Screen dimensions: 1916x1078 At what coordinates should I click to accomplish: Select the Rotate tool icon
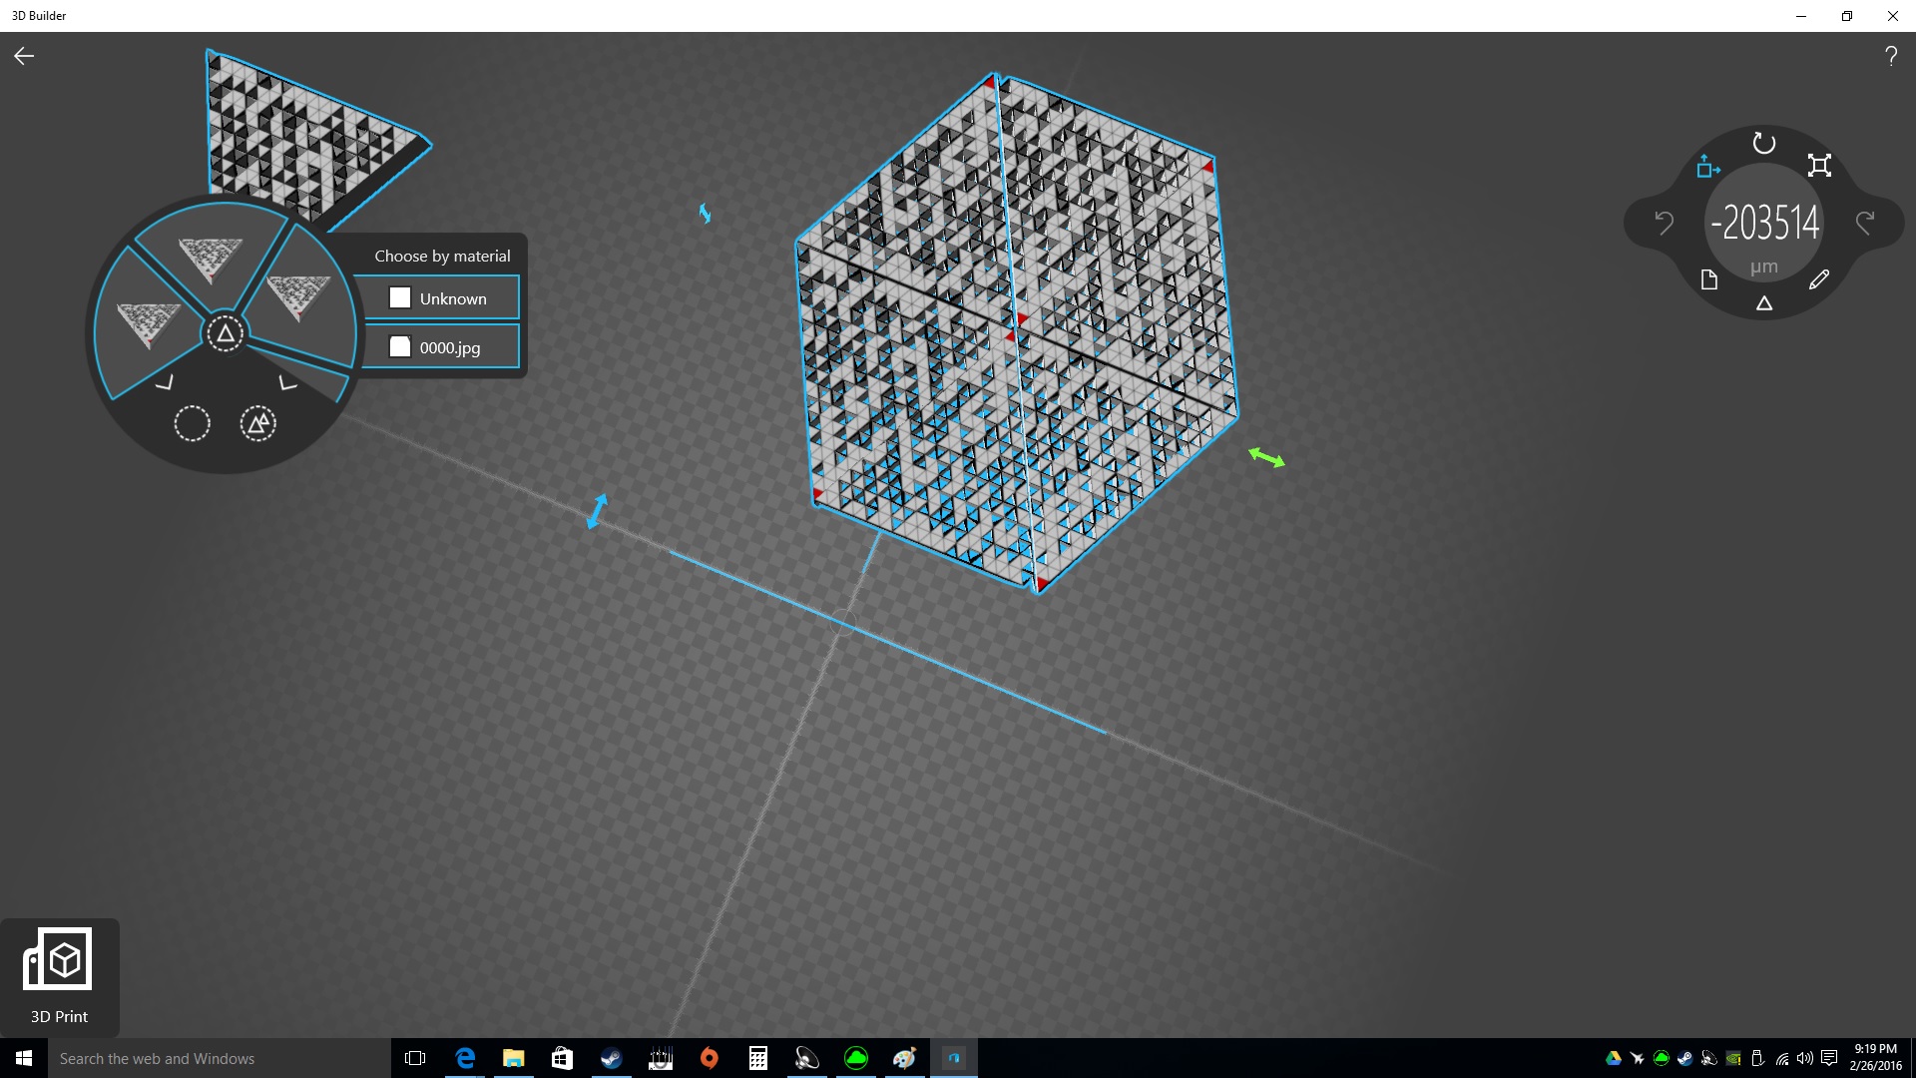click(x=1763, y=144)
